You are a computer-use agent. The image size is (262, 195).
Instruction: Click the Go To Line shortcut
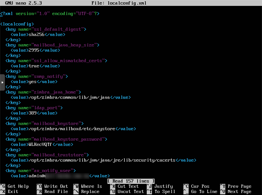(x=200, y=192)
